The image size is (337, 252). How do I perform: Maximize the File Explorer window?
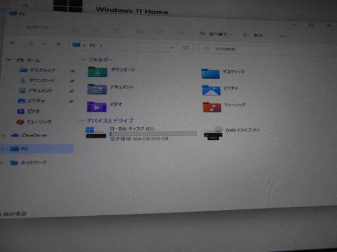pyautogui.click(x=311, y=25)
